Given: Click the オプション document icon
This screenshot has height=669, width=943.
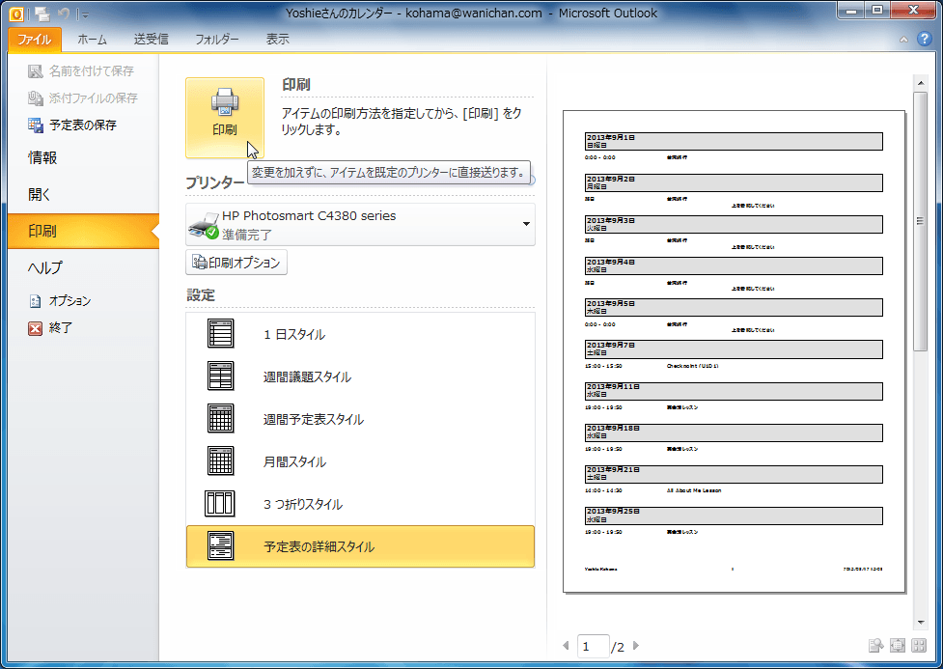Looking at the screenshot, I should (36, 301).
